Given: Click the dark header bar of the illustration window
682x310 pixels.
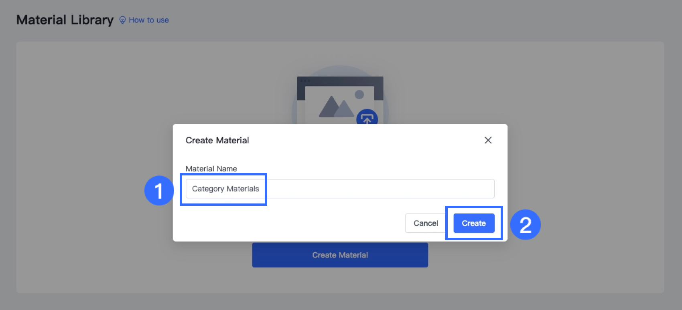Looking at the screenshot, I should coord(340,81).
